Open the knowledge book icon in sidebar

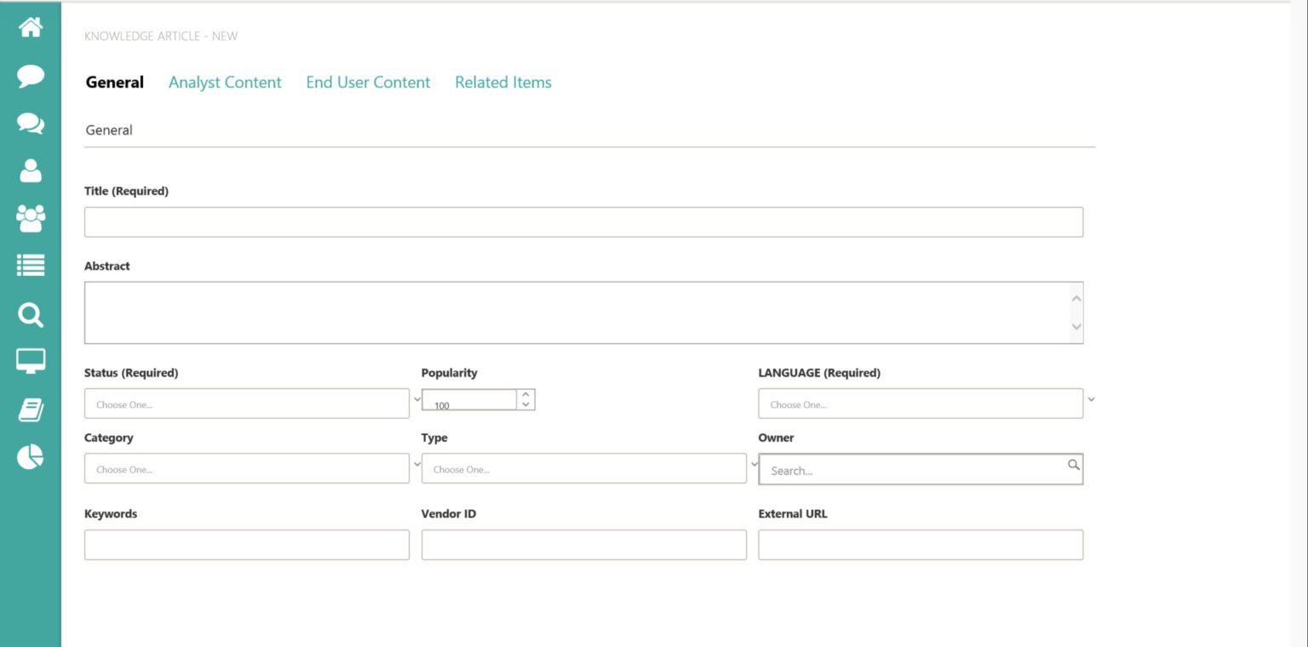[x=30, y=408]
